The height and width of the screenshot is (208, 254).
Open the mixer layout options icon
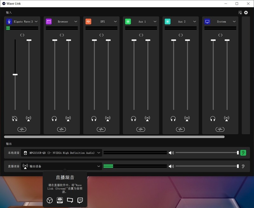pyautogui.click(x=240, y=13)
